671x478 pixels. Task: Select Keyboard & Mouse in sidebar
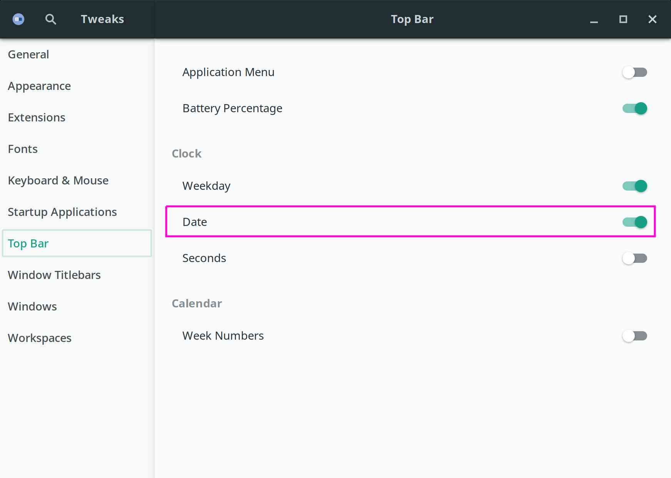pos(77,181)
